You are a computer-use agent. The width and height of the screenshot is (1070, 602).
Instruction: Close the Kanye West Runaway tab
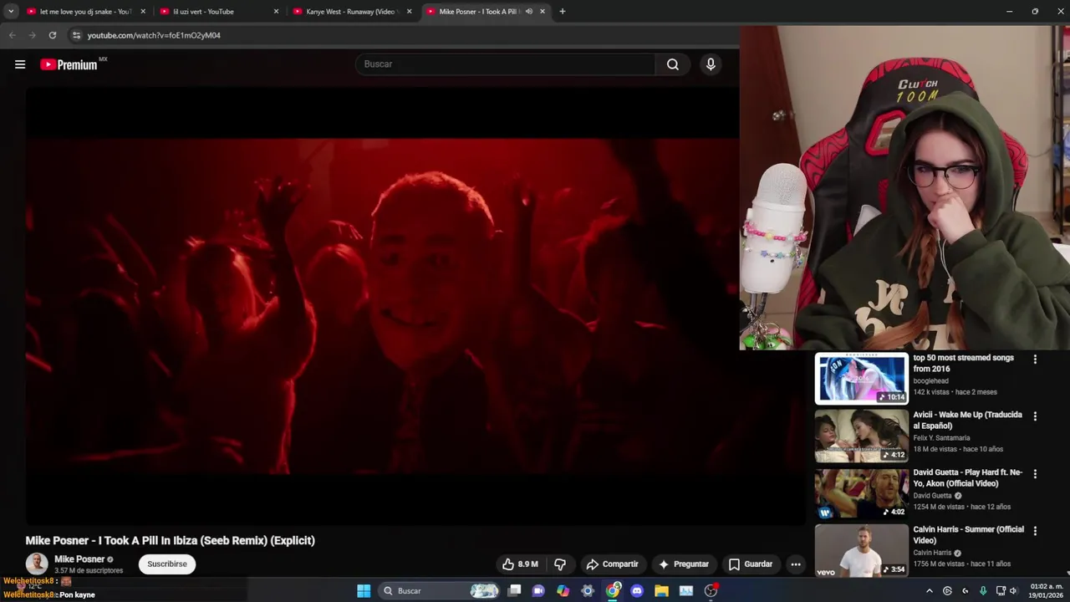pos(410,12)
